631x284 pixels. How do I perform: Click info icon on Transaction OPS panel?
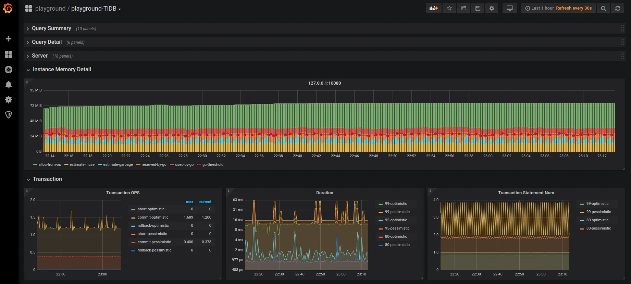pyautogui.click(x=27, y=191)
